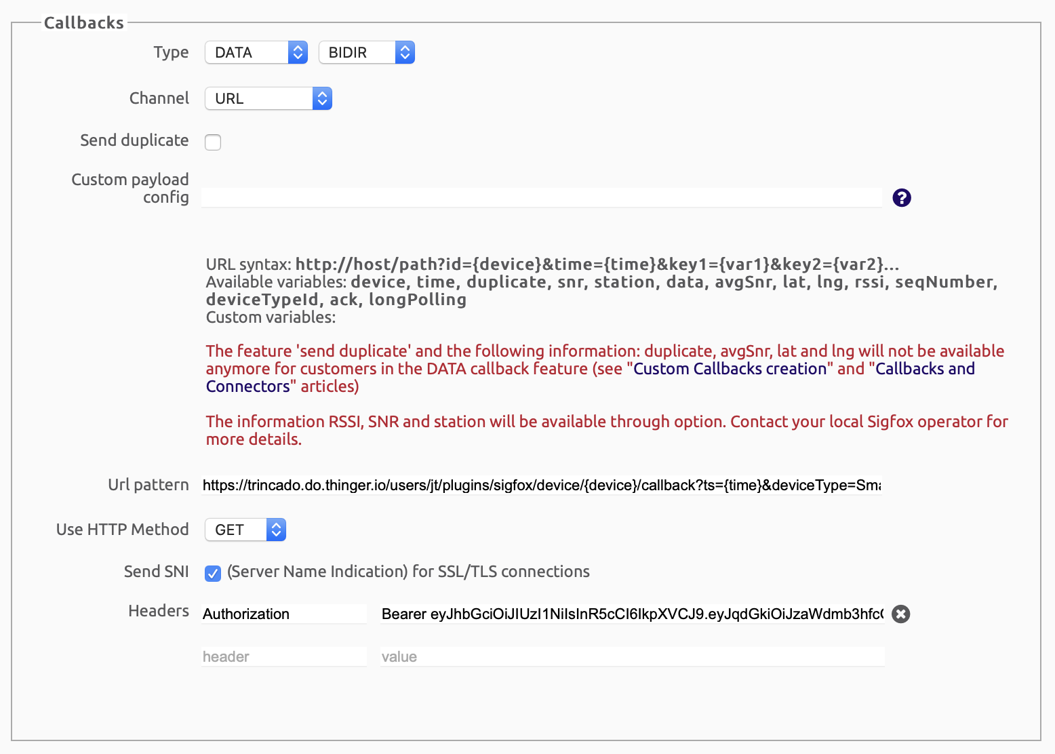Image resolution: width=1055 pixels, height=754 pixels.
Task: Click the empty new header name field
Action: (x=283, y=656)
